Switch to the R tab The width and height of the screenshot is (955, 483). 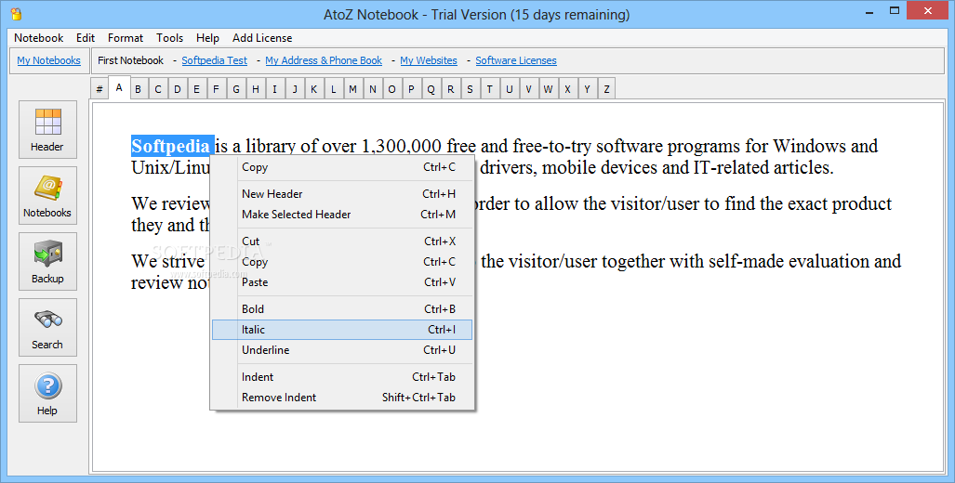tap(450, 89)
